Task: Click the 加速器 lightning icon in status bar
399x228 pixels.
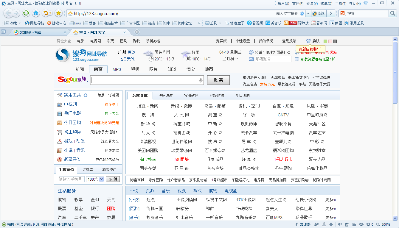Action: click(296, 224)
